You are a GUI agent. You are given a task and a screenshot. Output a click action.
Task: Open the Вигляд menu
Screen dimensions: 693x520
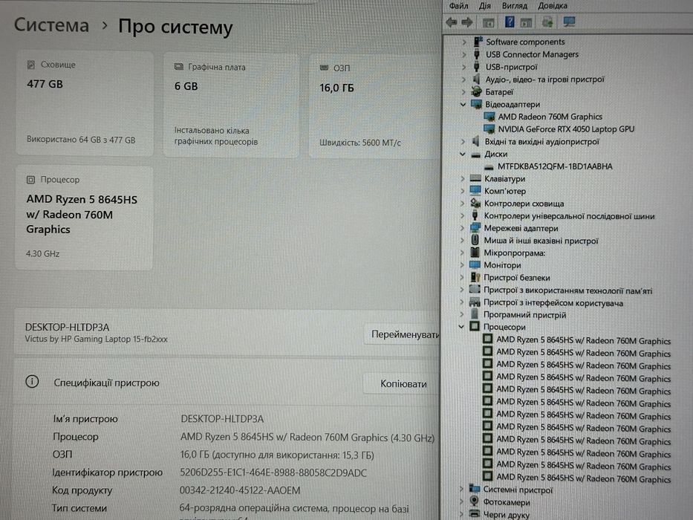[x=515, y=6]
